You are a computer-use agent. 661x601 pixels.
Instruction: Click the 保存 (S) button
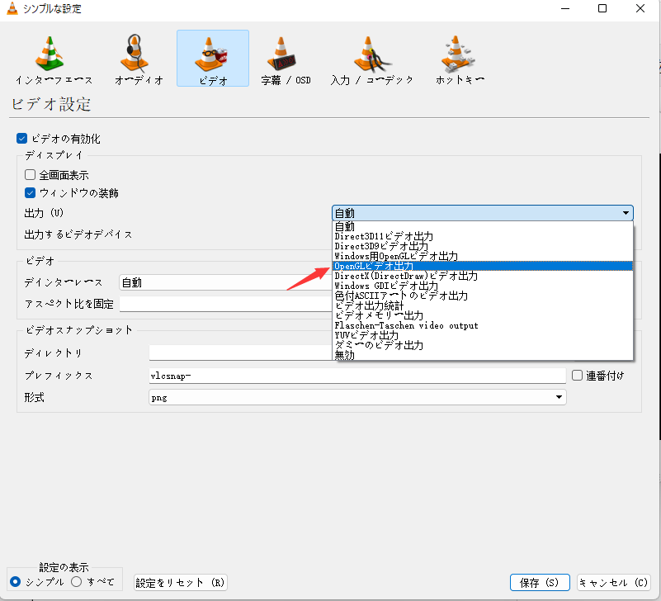(x=540, y=582)
